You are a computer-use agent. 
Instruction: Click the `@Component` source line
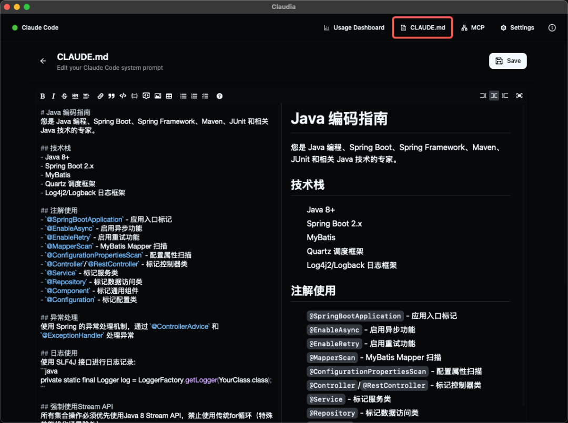(x=89, y=291)
